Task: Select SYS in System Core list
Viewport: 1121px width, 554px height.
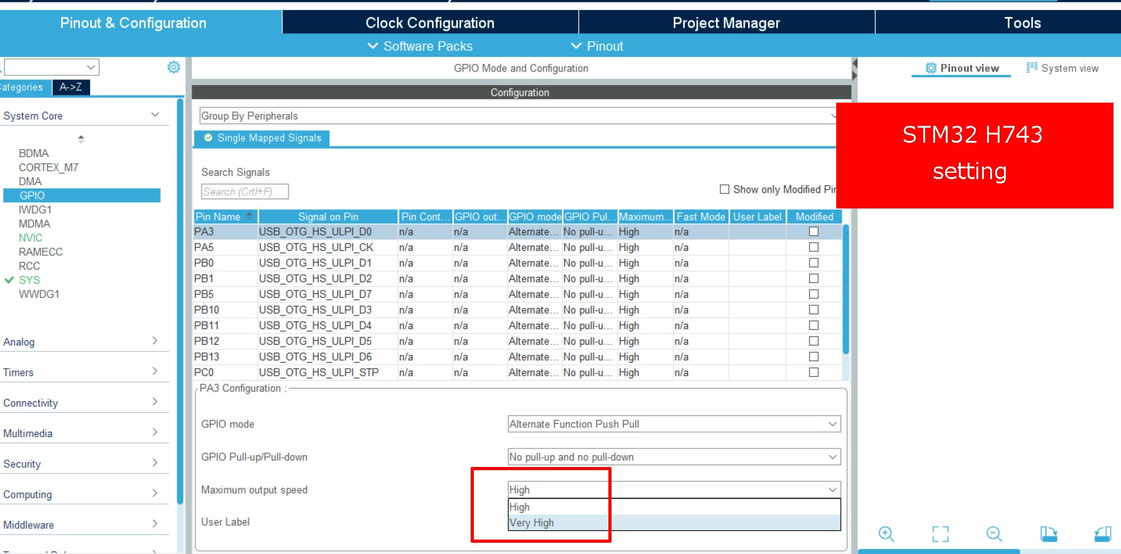Action: pos(29,280)
